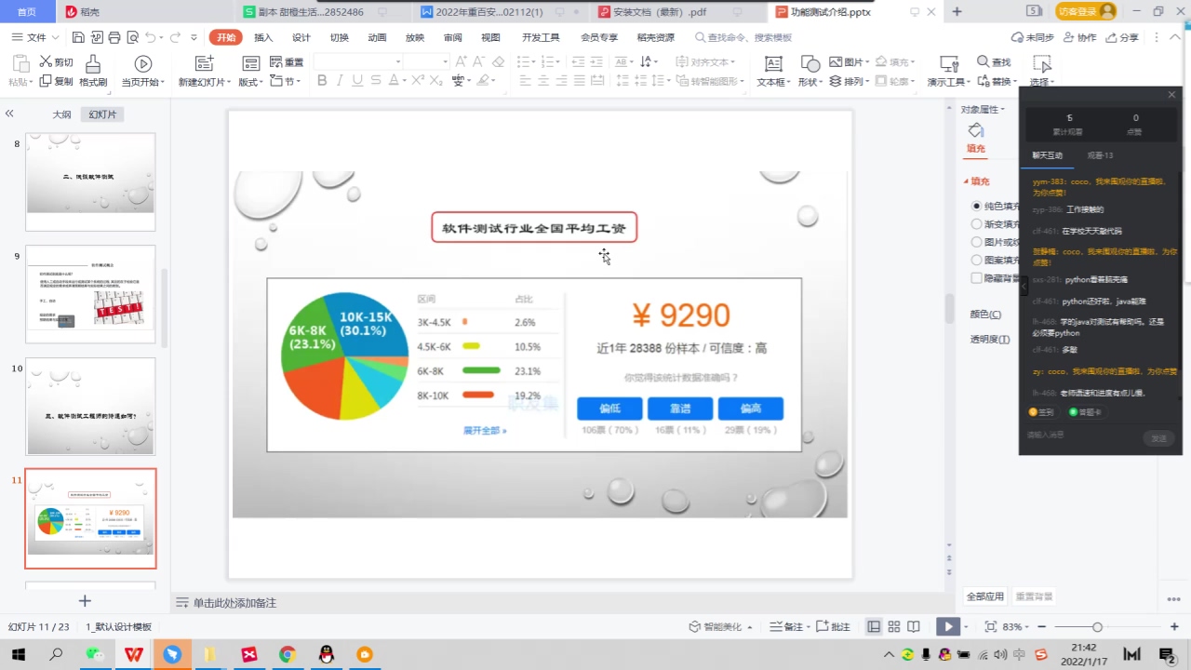Open Chrome from the Windows taskbar

click(x=288, y=655)
